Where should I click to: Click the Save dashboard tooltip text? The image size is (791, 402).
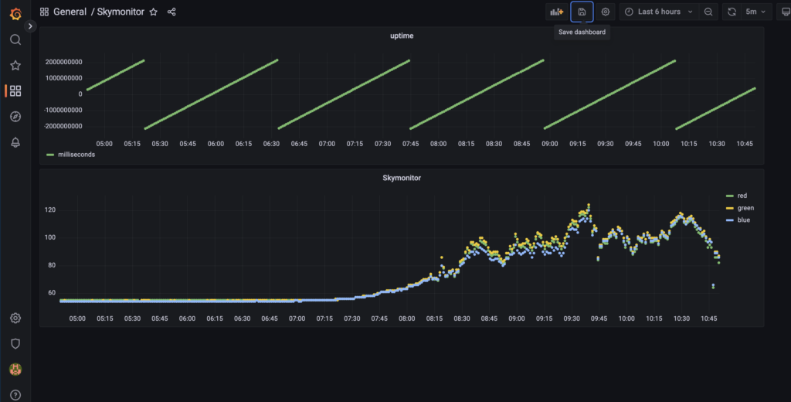pyautogui.click(x=582, y=32)
